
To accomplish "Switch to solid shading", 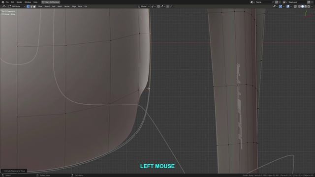I will click(x=303, y=6).
